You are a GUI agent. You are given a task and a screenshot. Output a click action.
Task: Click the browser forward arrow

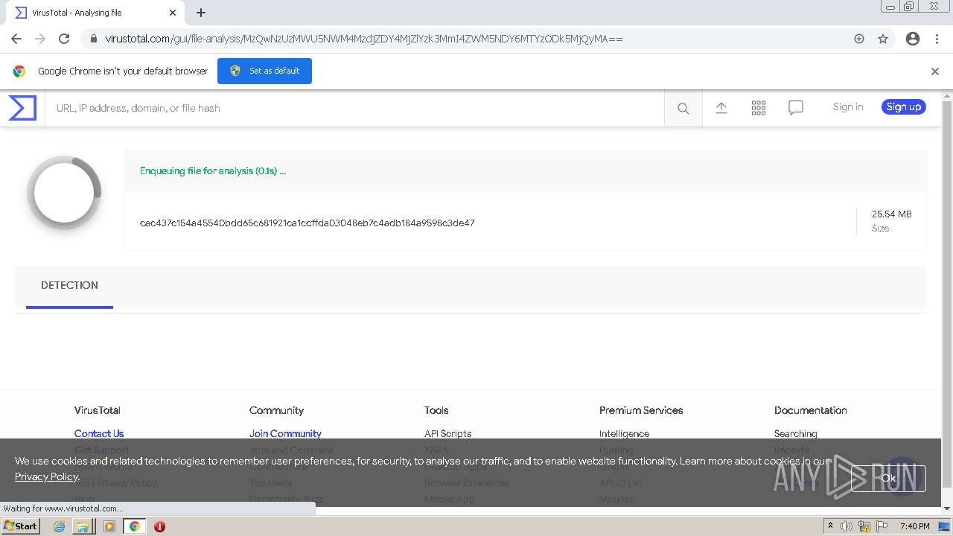coord(40,39)
